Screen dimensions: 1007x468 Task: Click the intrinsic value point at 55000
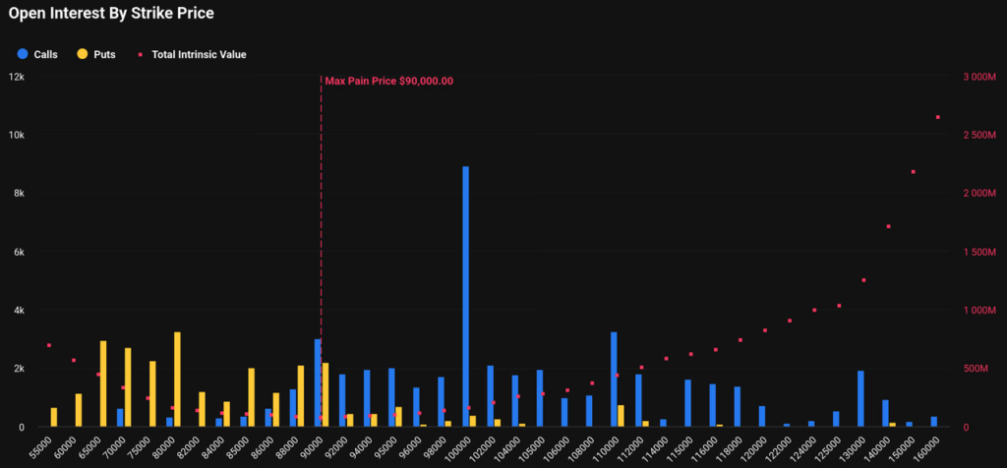49,345
